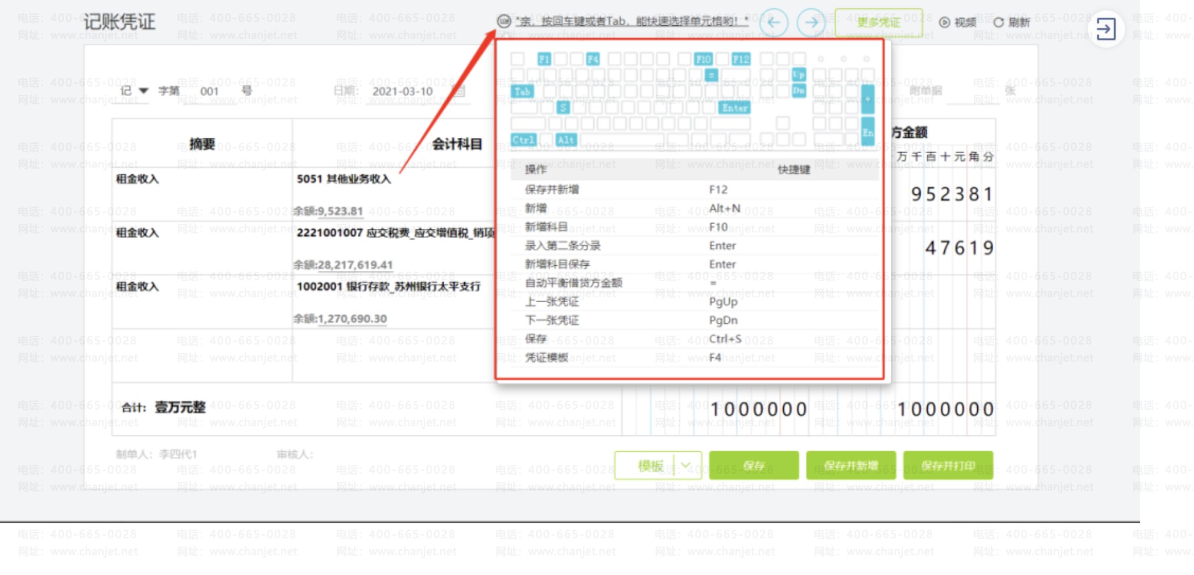
Task: Go to the next voucher arrow
Action: (811, 23)
